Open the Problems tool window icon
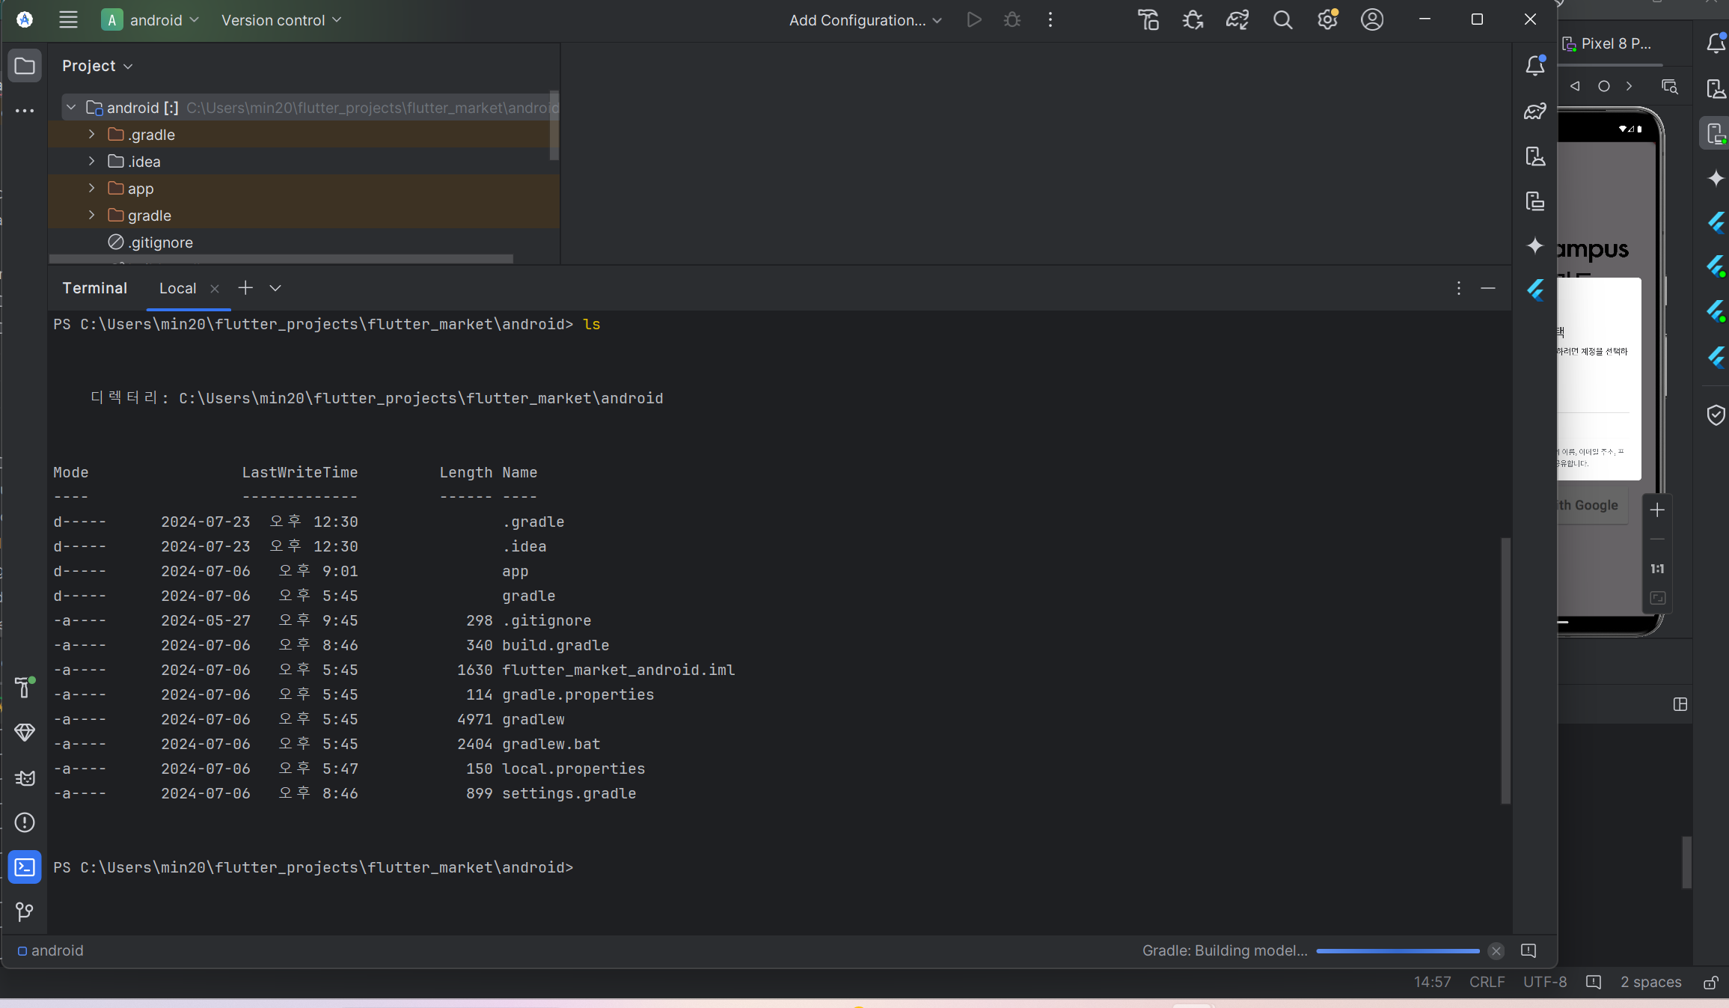 click(x=25, y=822)
